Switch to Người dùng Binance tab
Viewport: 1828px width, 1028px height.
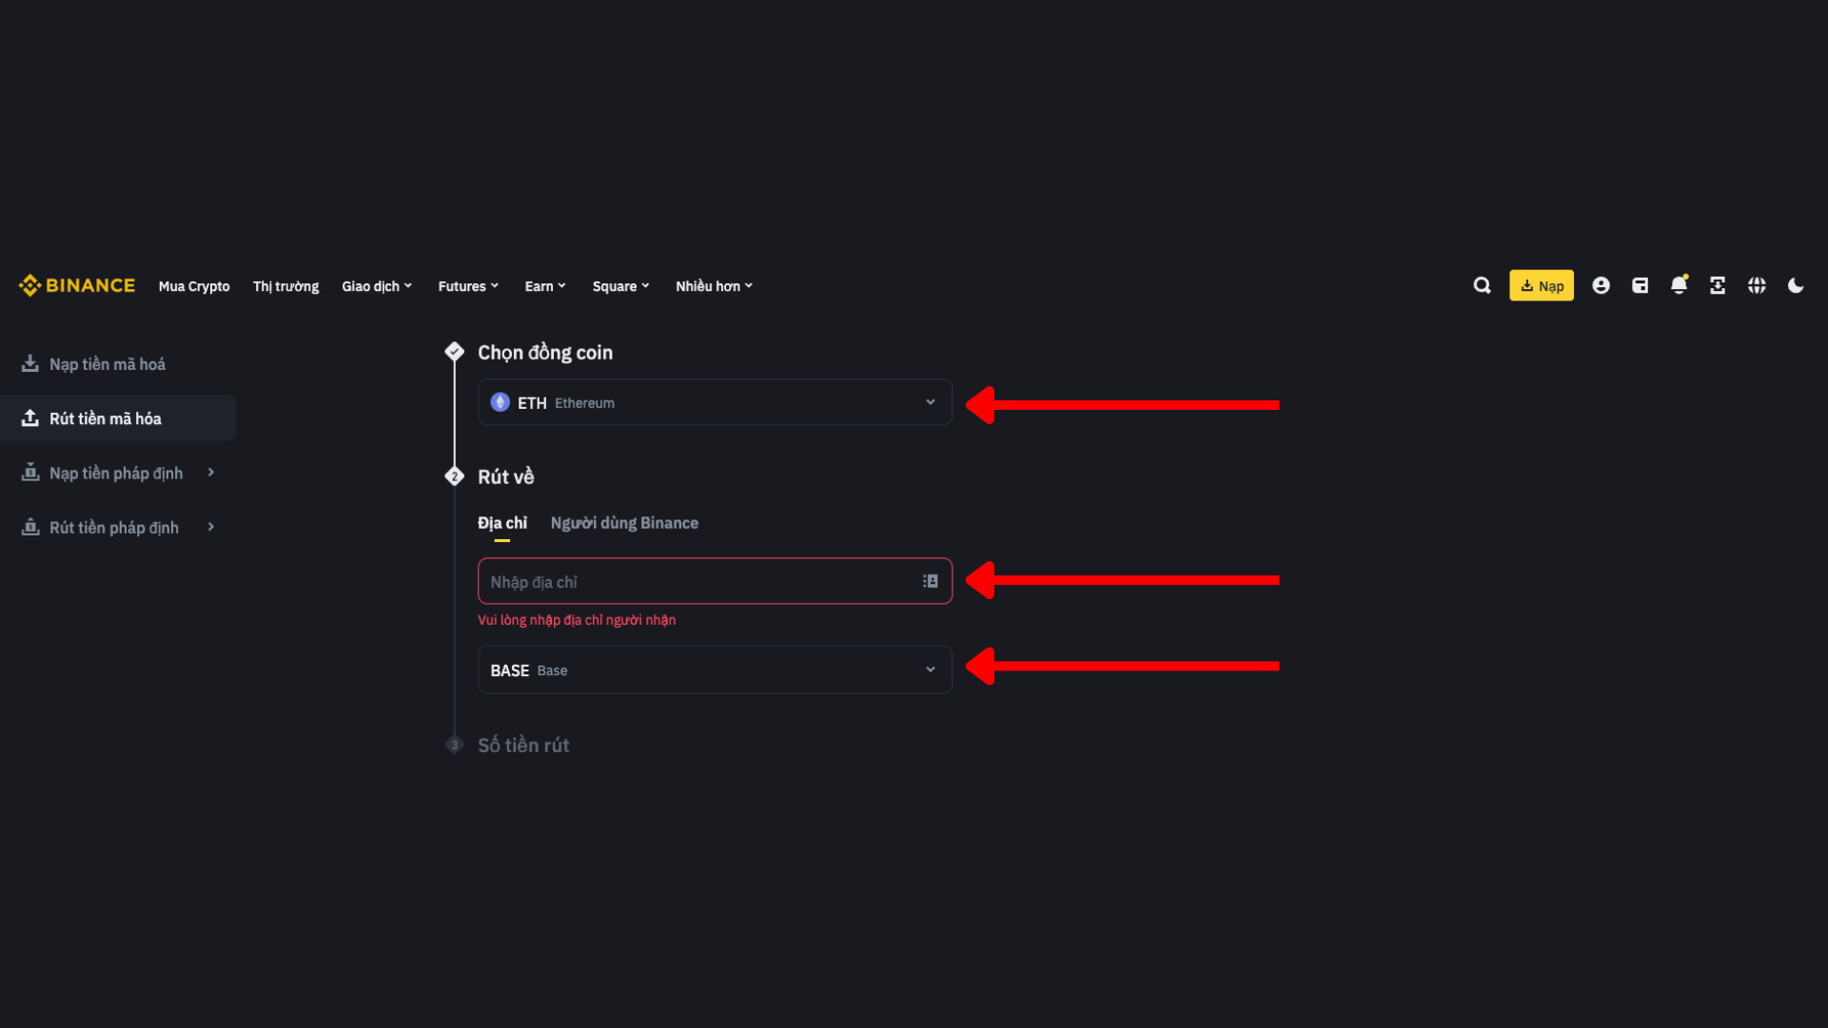(624, 523)
